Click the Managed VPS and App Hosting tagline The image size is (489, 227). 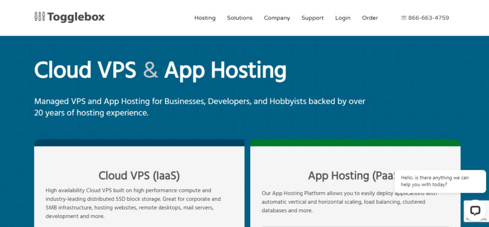pyautogui.click(x=200, y=107)
